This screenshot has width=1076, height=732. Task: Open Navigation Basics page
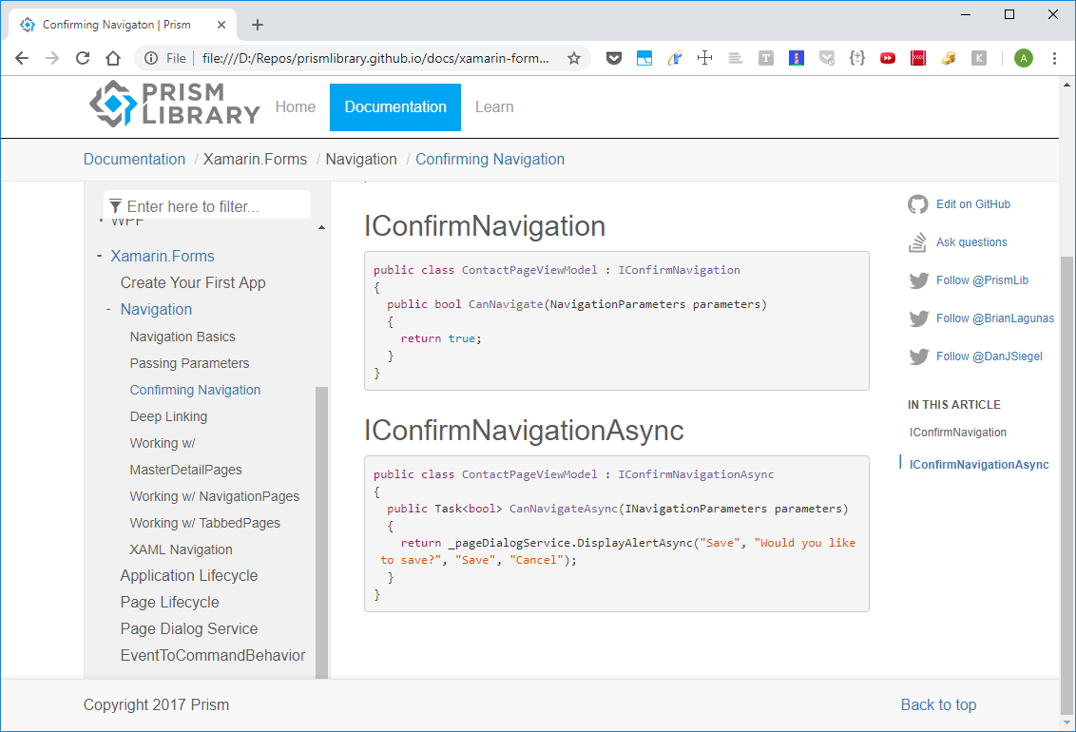tap(183, 337)
